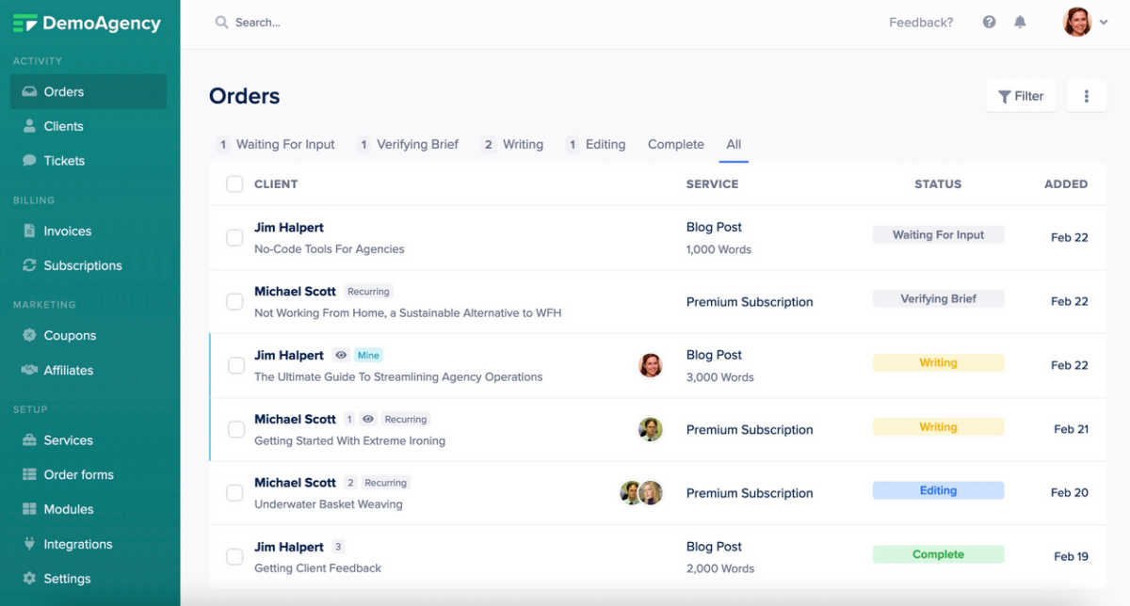Click the Feedback? link
Image resolution: width=1130 pixels, height=606 pixels.
click(920, 22)
